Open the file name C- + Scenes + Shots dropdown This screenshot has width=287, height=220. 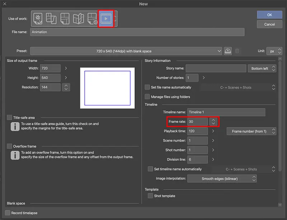click(238, 87)
